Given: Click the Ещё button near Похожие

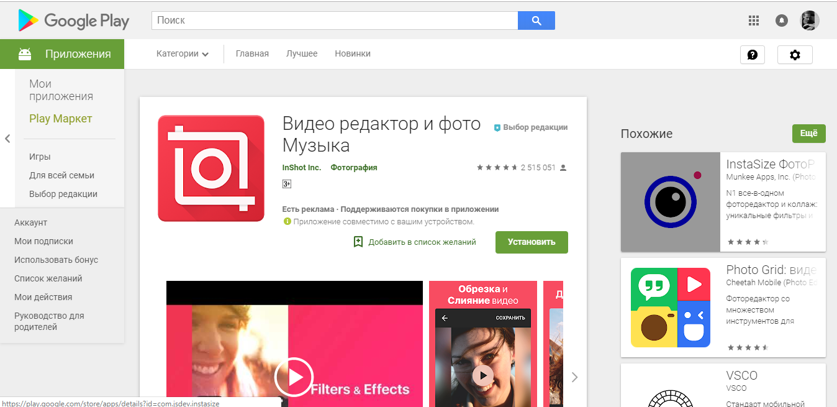Looking at the screenshot, I should pyautogui.click(x=808, y=133).
